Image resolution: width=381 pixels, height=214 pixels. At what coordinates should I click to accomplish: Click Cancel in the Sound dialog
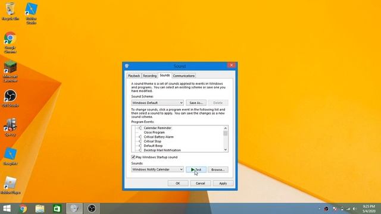coord(201,183)
